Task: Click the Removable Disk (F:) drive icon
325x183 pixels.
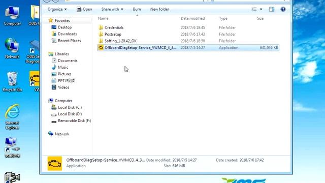Action: tap(54, 121)
